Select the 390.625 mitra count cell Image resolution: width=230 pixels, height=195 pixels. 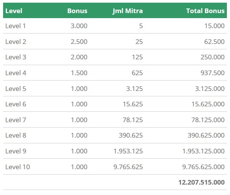click(x=131, y=135)
